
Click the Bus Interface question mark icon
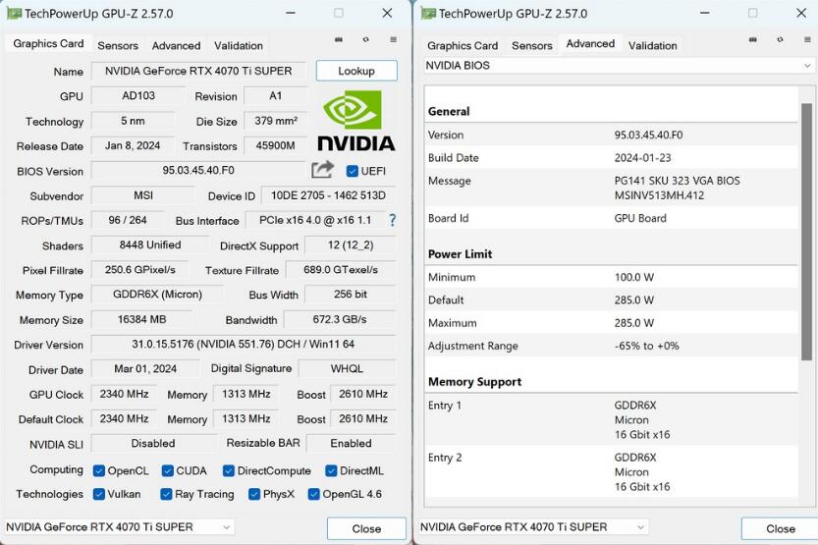click(x=393, y=220)
